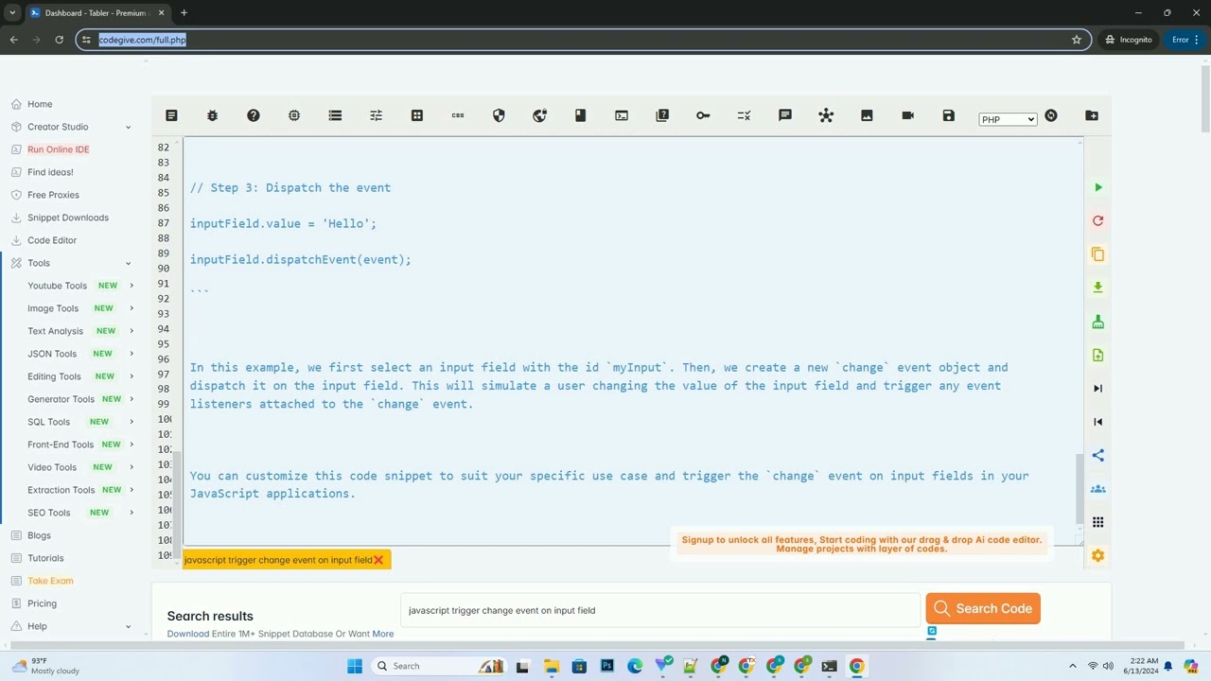The image size is (1211, 681).
Task: Open the PHP language dropdown
Action: point(1008,119)
